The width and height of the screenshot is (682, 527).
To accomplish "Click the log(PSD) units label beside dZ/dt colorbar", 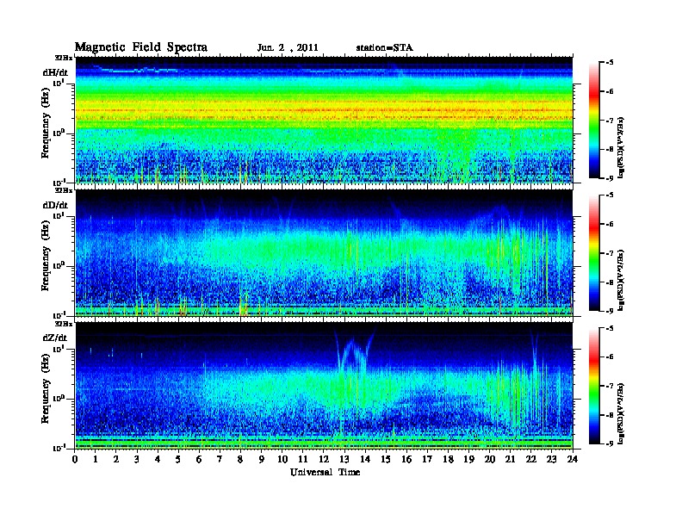I will click(x=622, y=413).
